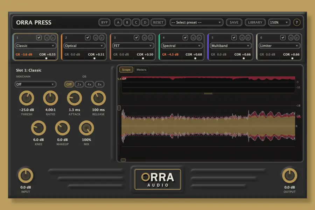Click the MAKEUP knob at 0.0 dB
The height and width of the screenshot is (210, 315).
[x=63, y=128]
